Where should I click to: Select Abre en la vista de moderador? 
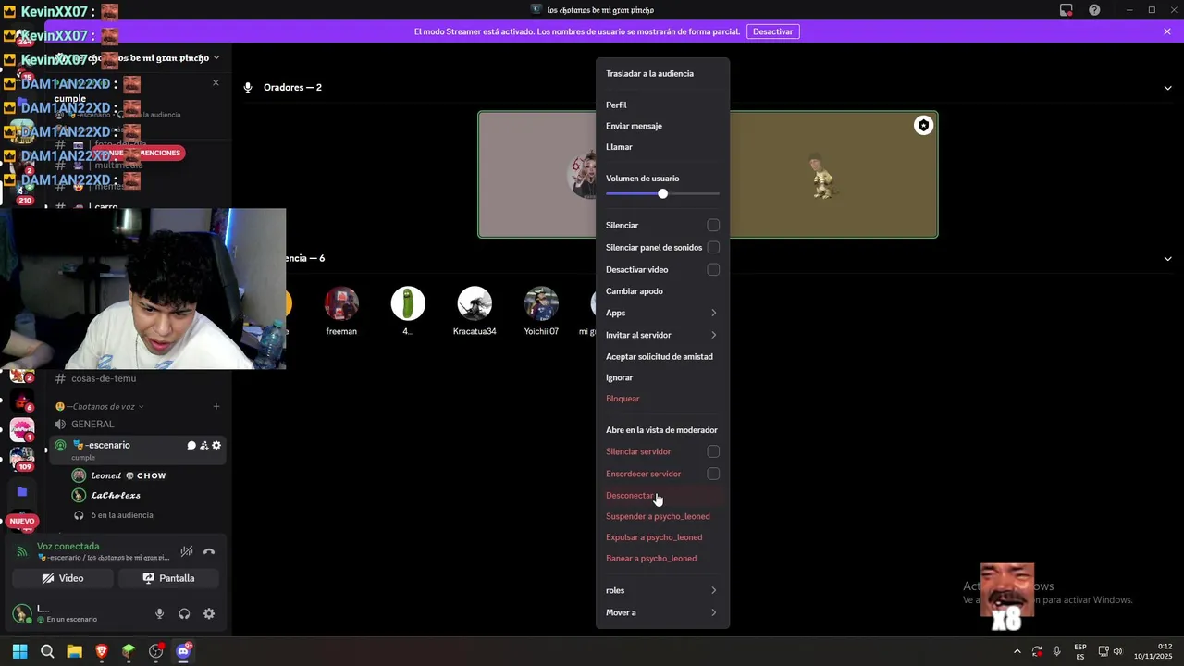tap(662, 430)
